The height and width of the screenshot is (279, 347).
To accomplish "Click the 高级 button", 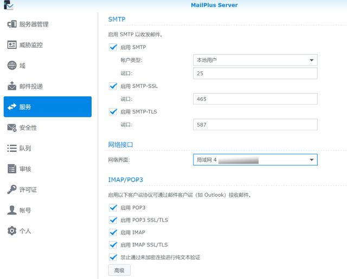I will point(119,270).
